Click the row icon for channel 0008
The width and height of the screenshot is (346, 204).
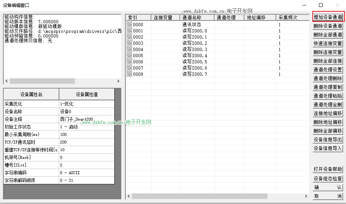(129, 74)
